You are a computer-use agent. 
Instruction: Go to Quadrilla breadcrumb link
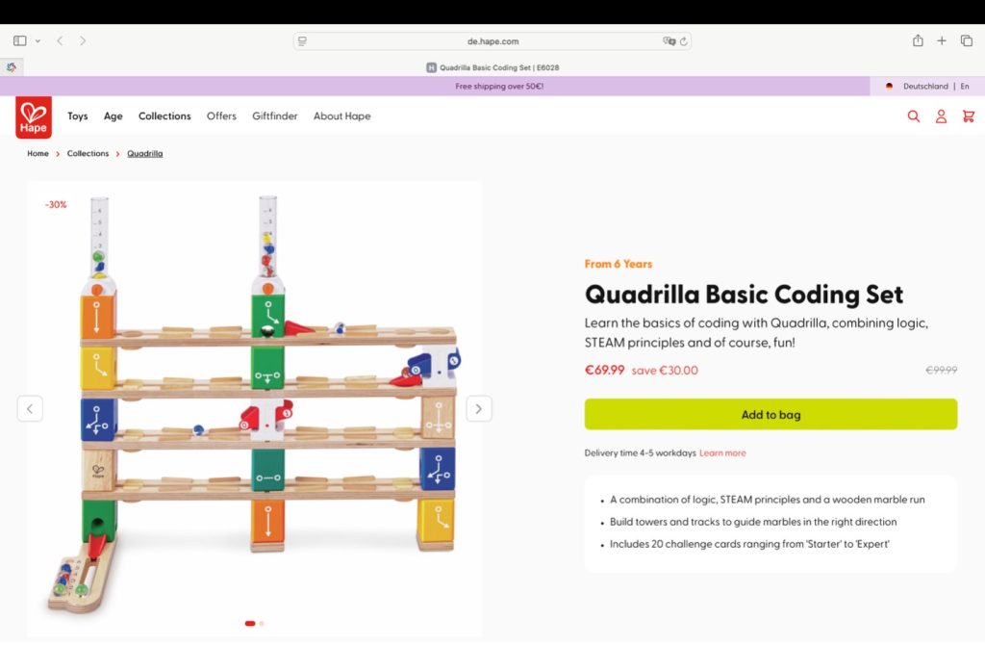tap(145, 153)
